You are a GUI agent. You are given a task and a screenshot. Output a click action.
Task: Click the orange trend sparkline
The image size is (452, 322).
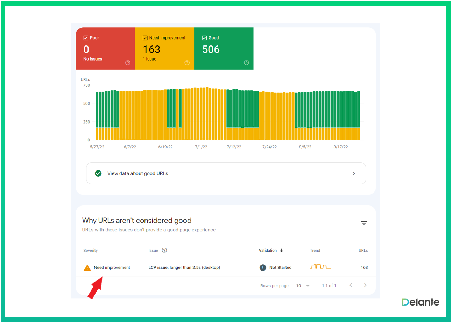pos(320,267)
